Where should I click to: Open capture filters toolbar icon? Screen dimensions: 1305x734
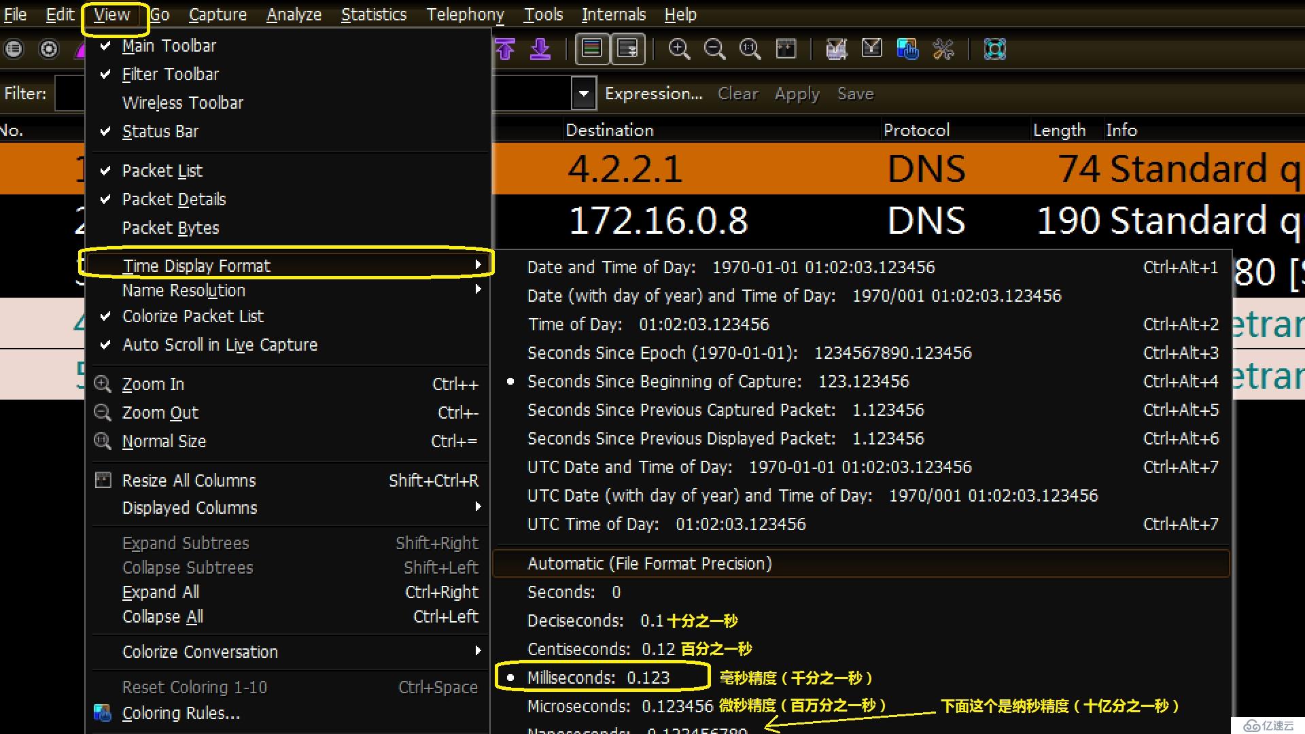point(837,49)
